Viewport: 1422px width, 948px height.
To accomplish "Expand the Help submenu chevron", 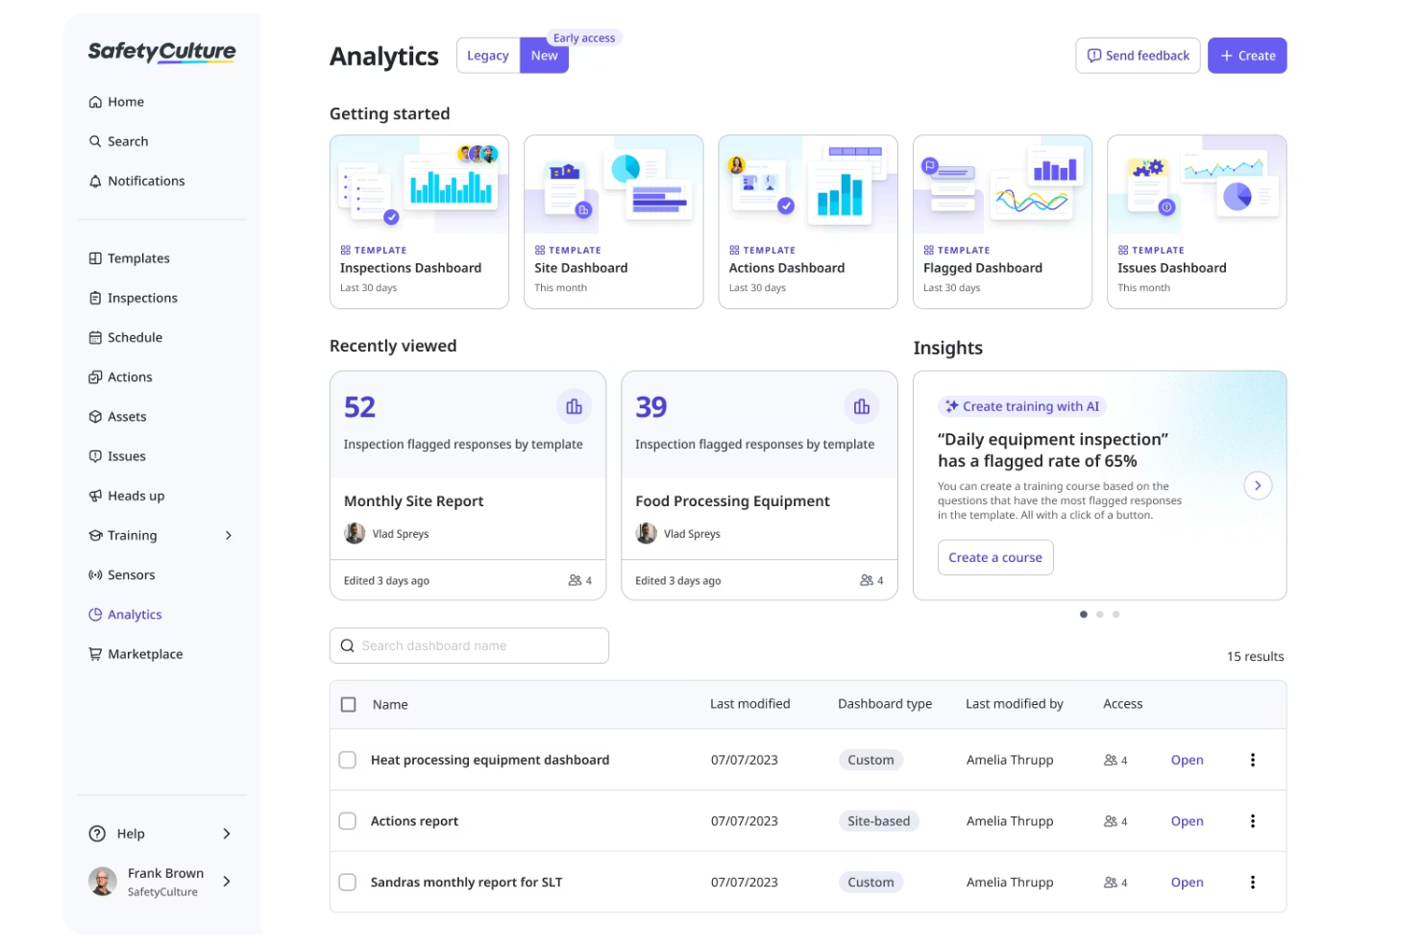I will [x=227, y=834].
